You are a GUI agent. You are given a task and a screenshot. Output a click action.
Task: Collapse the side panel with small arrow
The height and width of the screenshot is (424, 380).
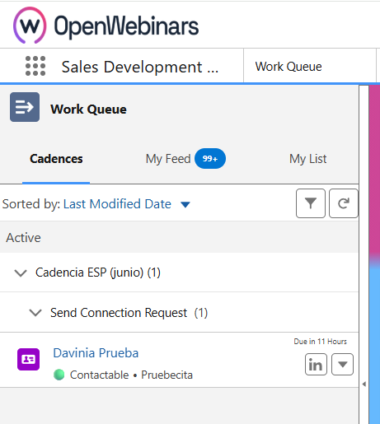(364, 384)
